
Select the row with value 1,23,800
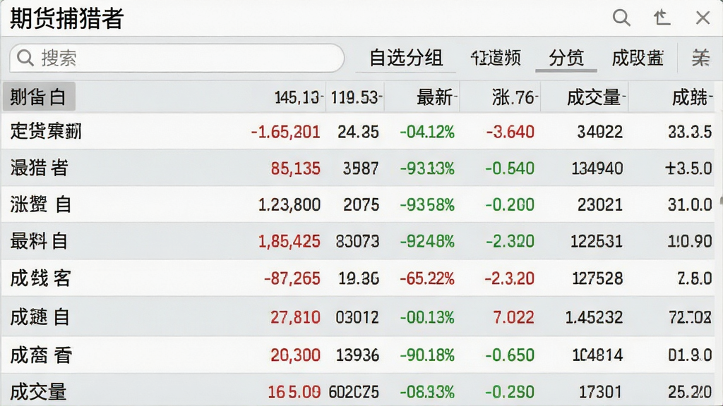361,204
